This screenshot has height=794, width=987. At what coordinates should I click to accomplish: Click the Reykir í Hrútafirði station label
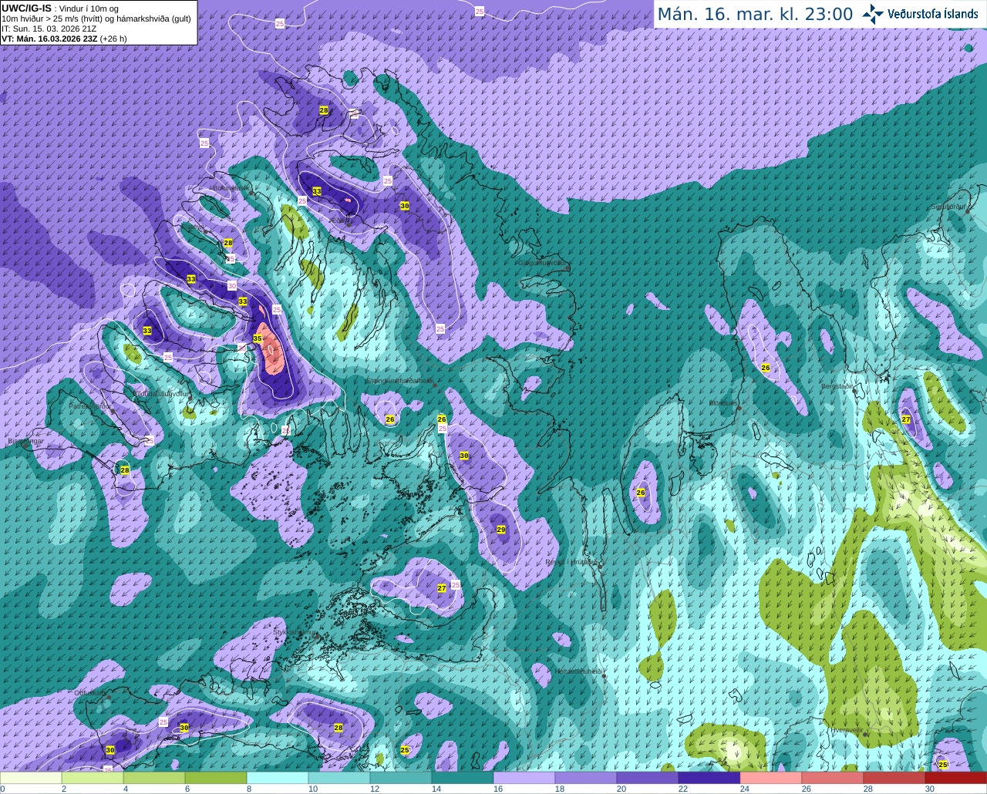tap(571, 562)
